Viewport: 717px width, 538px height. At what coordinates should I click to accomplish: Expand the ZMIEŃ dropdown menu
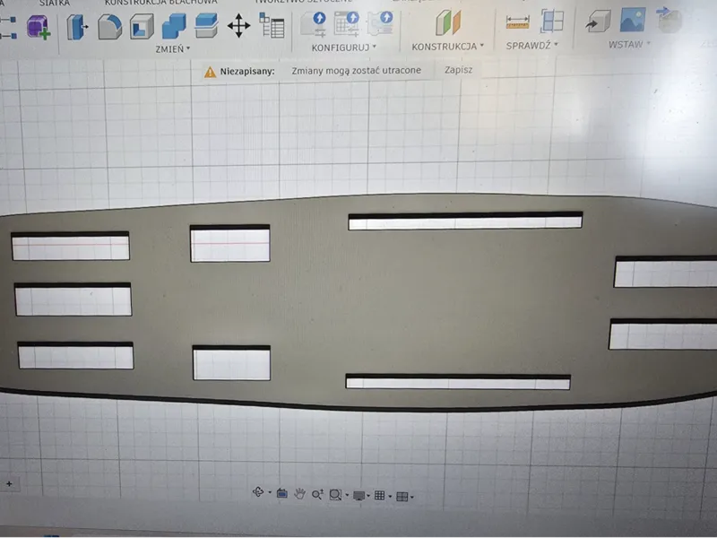[x=172, y=49]
